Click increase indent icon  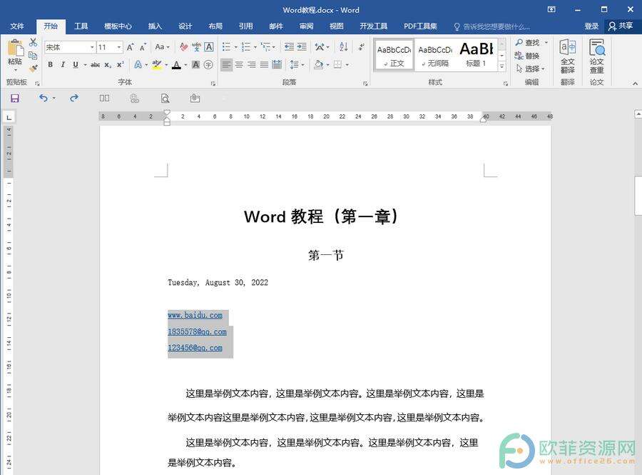point(302,47)
